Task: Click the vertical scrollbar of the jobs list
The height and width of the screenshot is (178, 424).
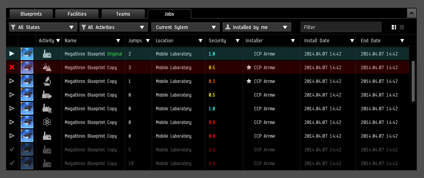Action: (413, 81)
